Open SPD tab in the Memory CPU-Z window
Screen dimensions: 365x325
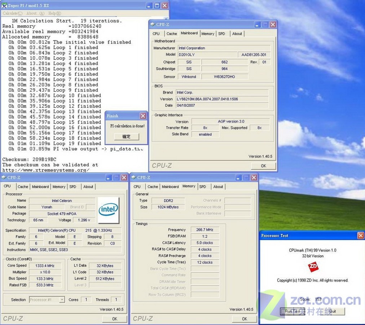tap(203, 186)
